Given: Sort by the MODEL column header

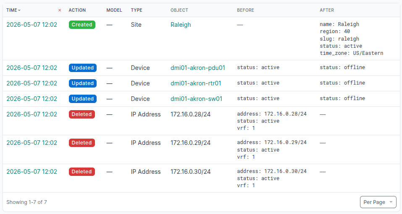Looking at the screenshot, I should point(114,10).
